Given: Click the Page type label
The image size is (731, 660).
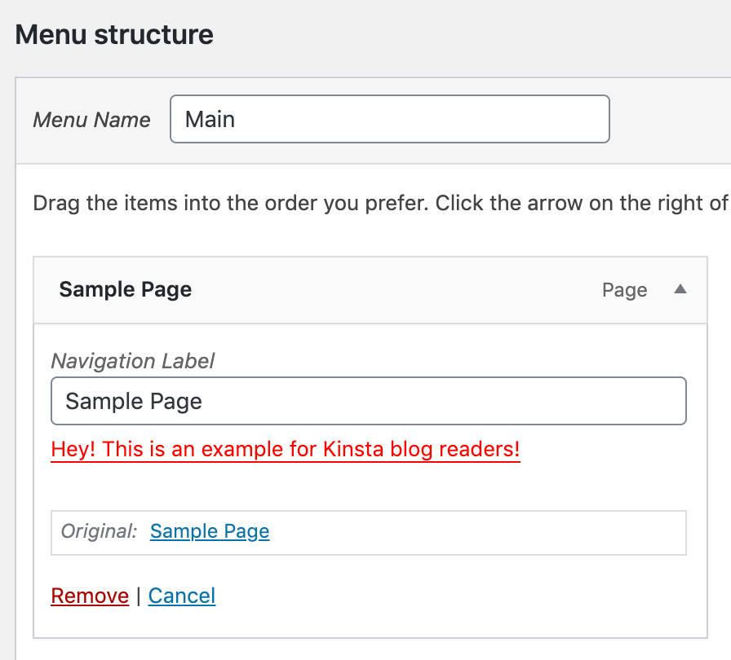Looking at the screenshot, I should click(624, 289).
